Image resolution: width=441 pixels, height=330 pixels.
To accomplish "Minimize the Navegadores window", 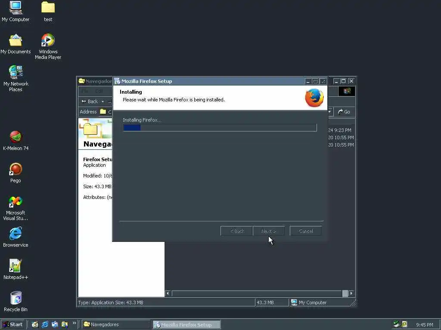I will pos(336,81).
